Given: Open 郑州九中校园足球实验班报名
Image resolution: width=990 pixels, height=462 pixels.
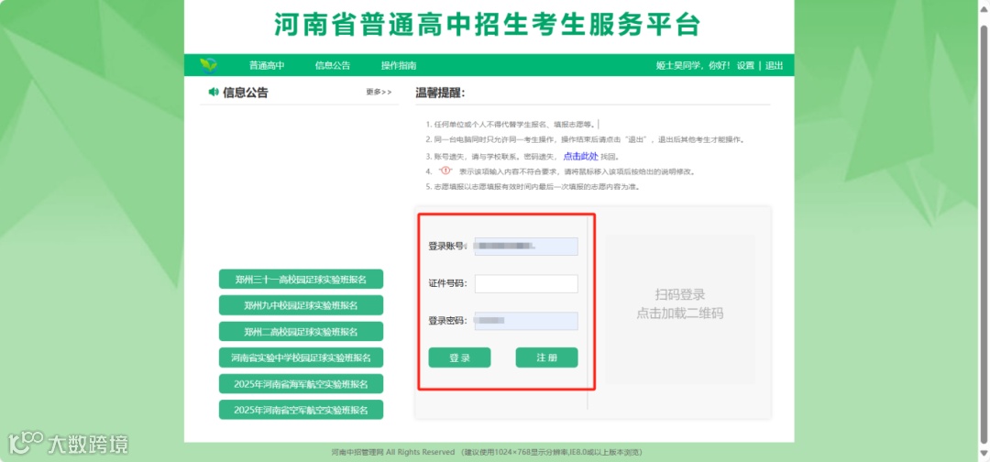Looking at the screenshot, I should click(x=302, y=305).
